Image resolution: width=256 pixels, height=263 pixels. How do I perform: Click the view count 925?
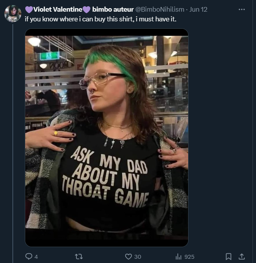[189, 257]
